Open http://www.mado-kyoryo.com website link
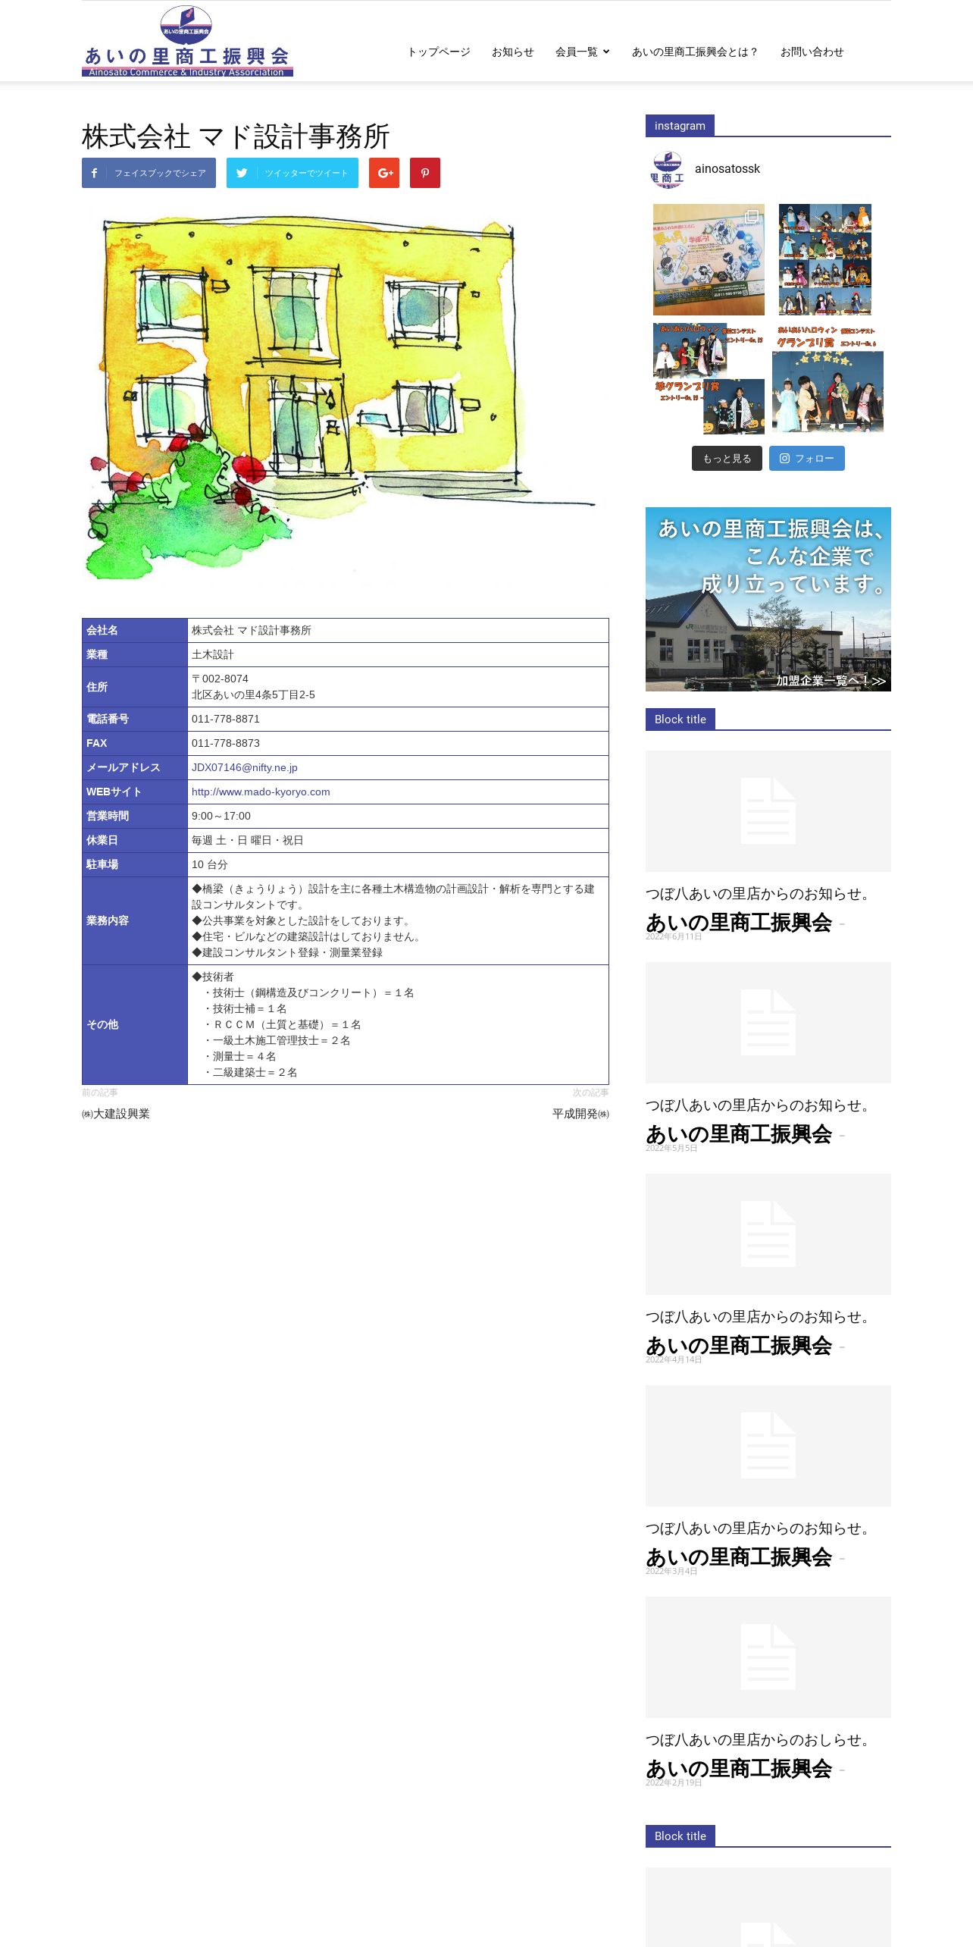Screen dimensions: 973x1947 pos(261,792)
